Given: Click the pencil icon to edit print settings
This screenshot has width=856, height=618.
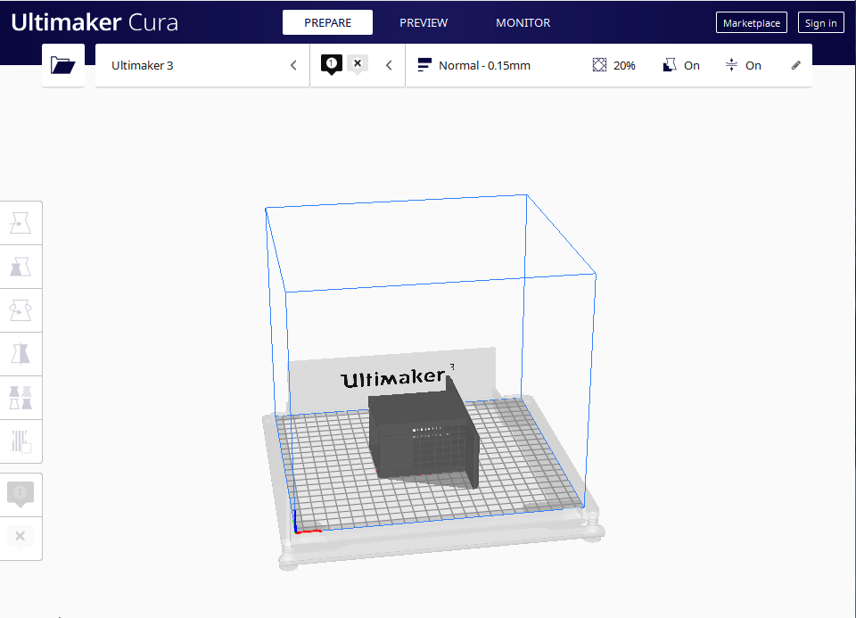Looking at the screenshot, I should 796,65.
